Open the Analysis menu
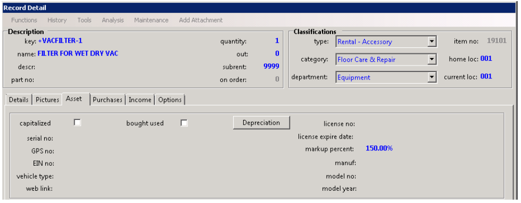This screenshot has width=521, height=203. pos(113,20)
